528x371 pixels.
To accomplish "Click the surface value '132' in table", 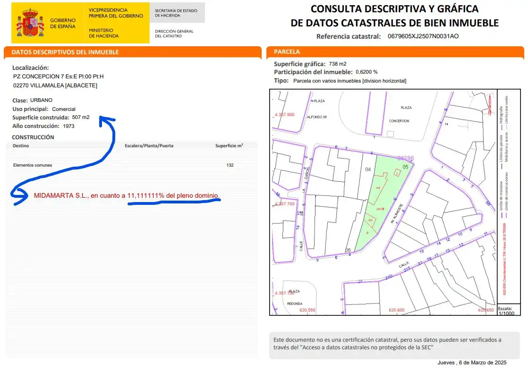I will pyautogui.click(x=230, y=165).
